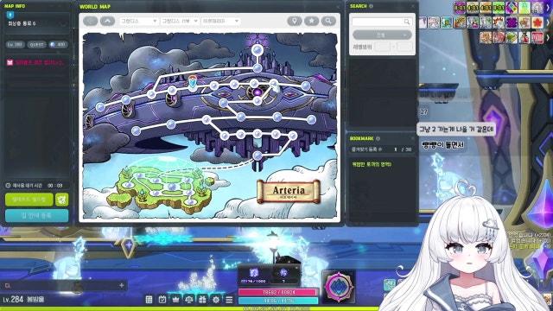Viewport: 553px width, 311px height.
Task: Click the dark purple buff icon in second row
Action: pos(512,22)
